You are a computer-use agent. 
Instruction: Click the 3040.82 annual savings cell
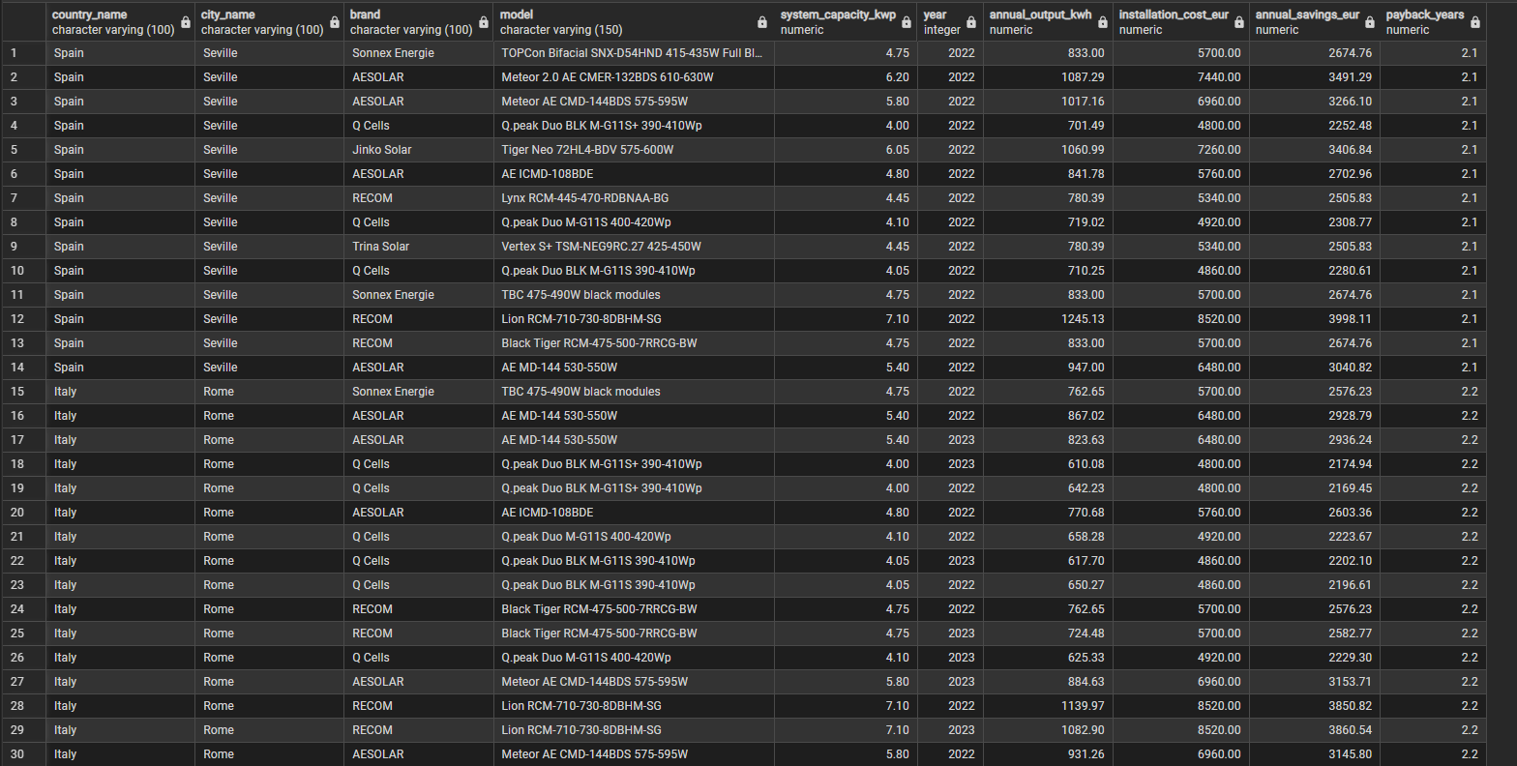1315,368
